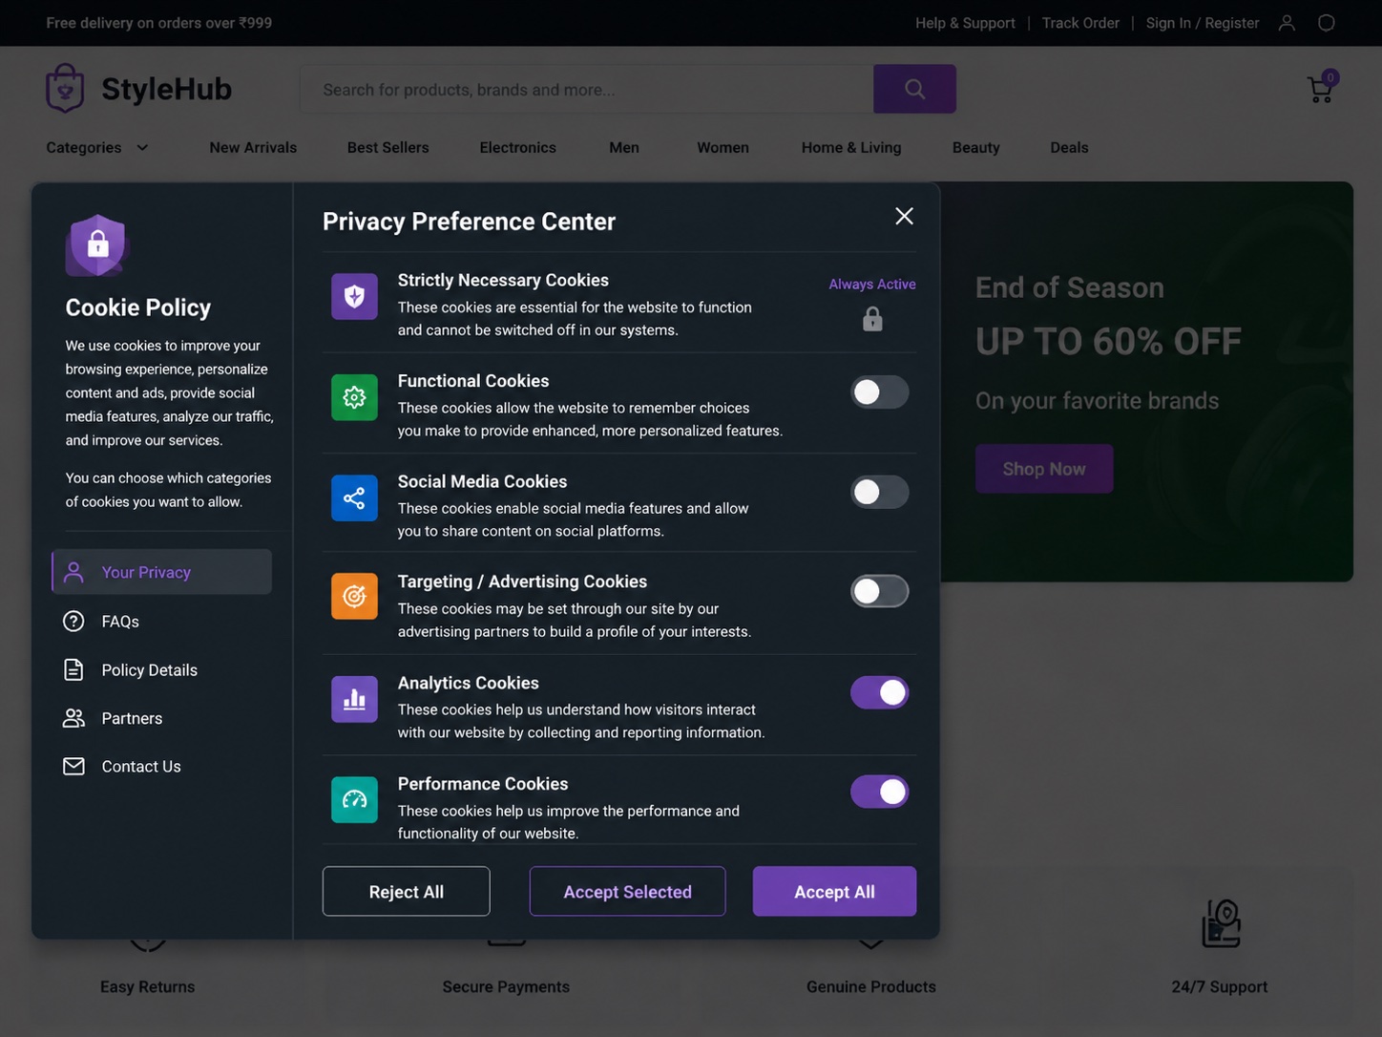Close the Privacy Preference Center dialog

click(x=904, y=216)
